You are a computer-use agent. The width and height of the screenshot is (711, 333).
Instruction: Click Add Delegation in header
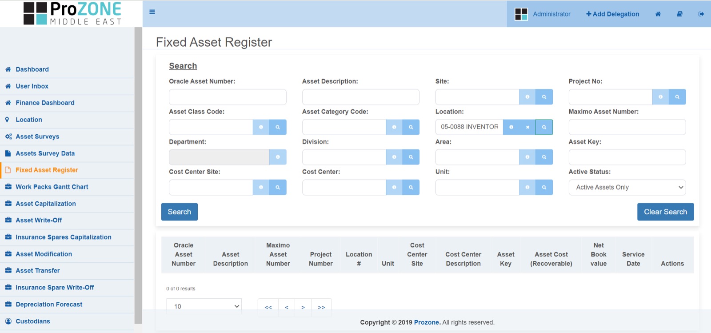coord(612,14)
